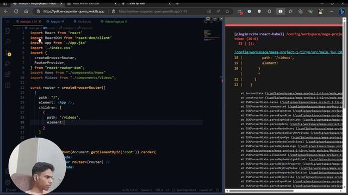
Task: Go to the browser home page icon
Action: coord(26,11)
